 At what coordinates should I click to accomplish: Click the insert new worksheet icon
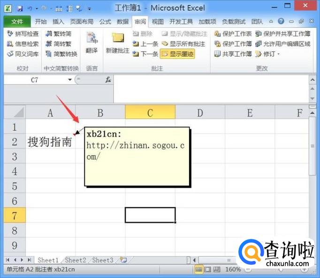click(x=123, y=260)
